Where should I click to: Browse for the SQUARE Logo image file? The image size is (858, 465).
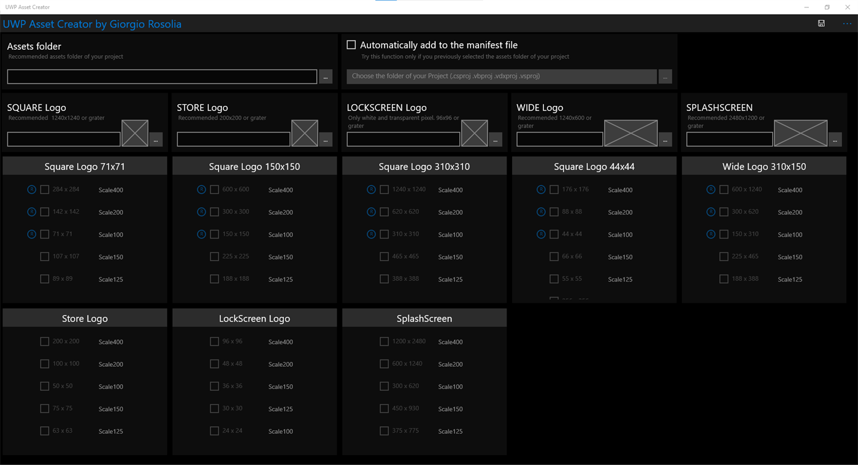point(156,140)
